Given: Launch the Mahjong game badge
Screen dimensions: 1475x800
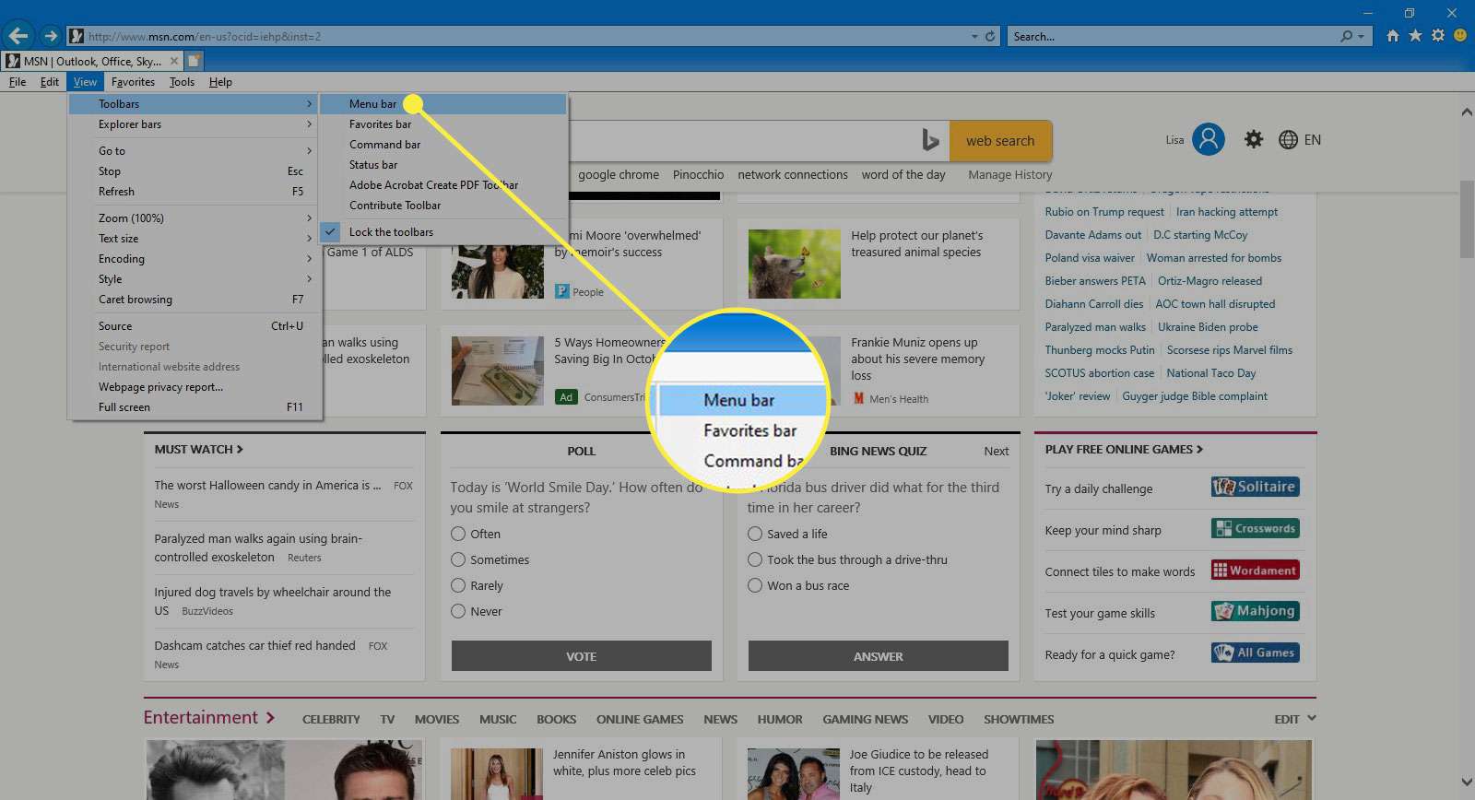Looking at the screenshot, I should click(x=1256, y=611).
